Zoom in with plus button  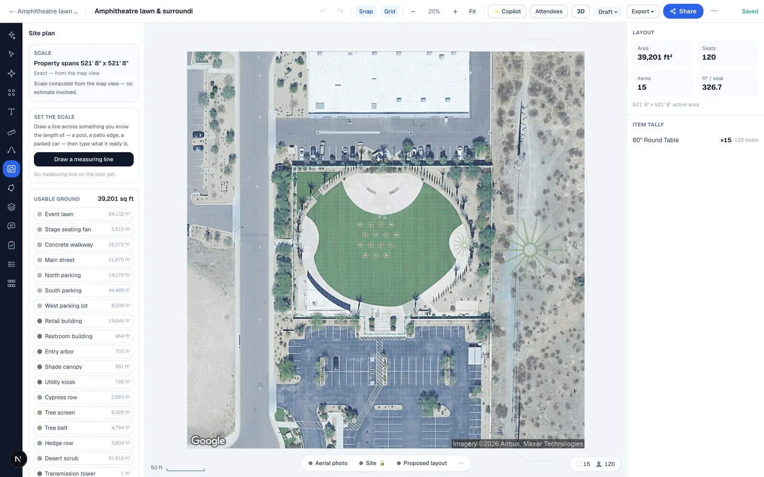(455, 11)
